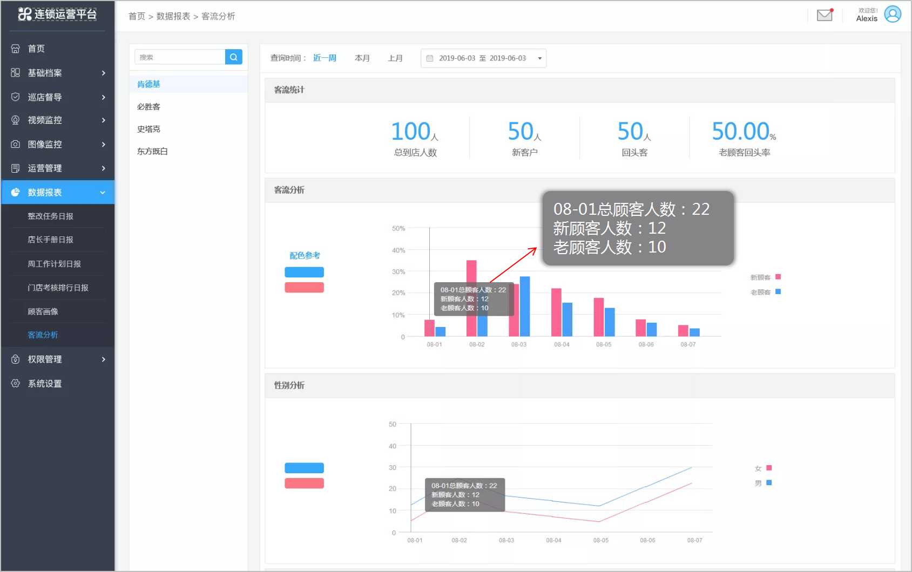
Task: Open 顾客画像 report page
Action: 43,311
